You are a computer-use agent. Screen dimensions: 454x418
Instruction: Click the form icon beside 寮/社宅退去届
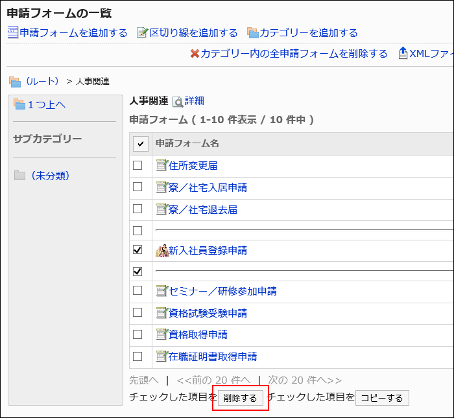162,209
